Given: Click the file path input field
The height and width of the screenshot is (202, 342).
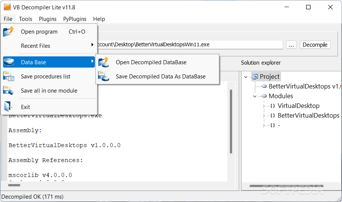Looking at the screenshot, I should point(190,44).
